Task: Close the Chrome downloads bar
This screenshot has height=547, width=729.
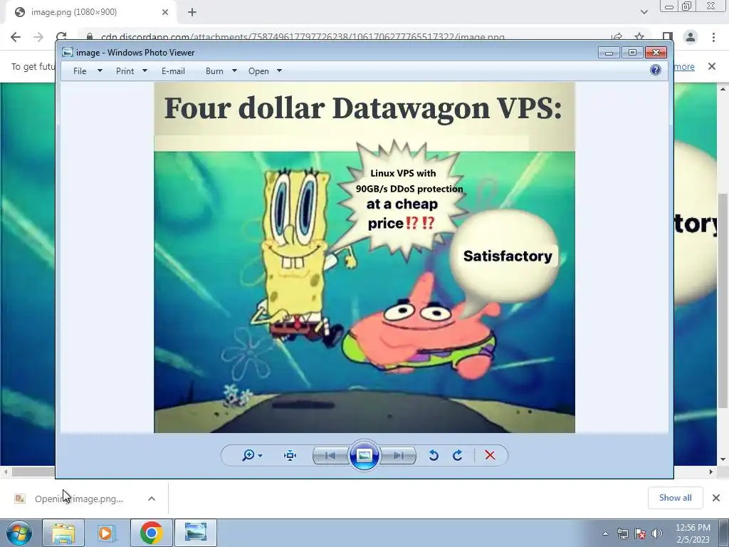Action: pos(716,498)
